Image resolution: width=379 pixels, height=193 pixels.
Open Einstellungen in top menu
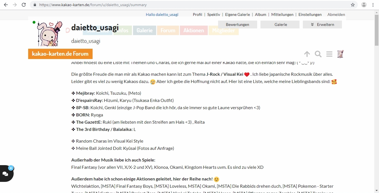coord(310,14)
